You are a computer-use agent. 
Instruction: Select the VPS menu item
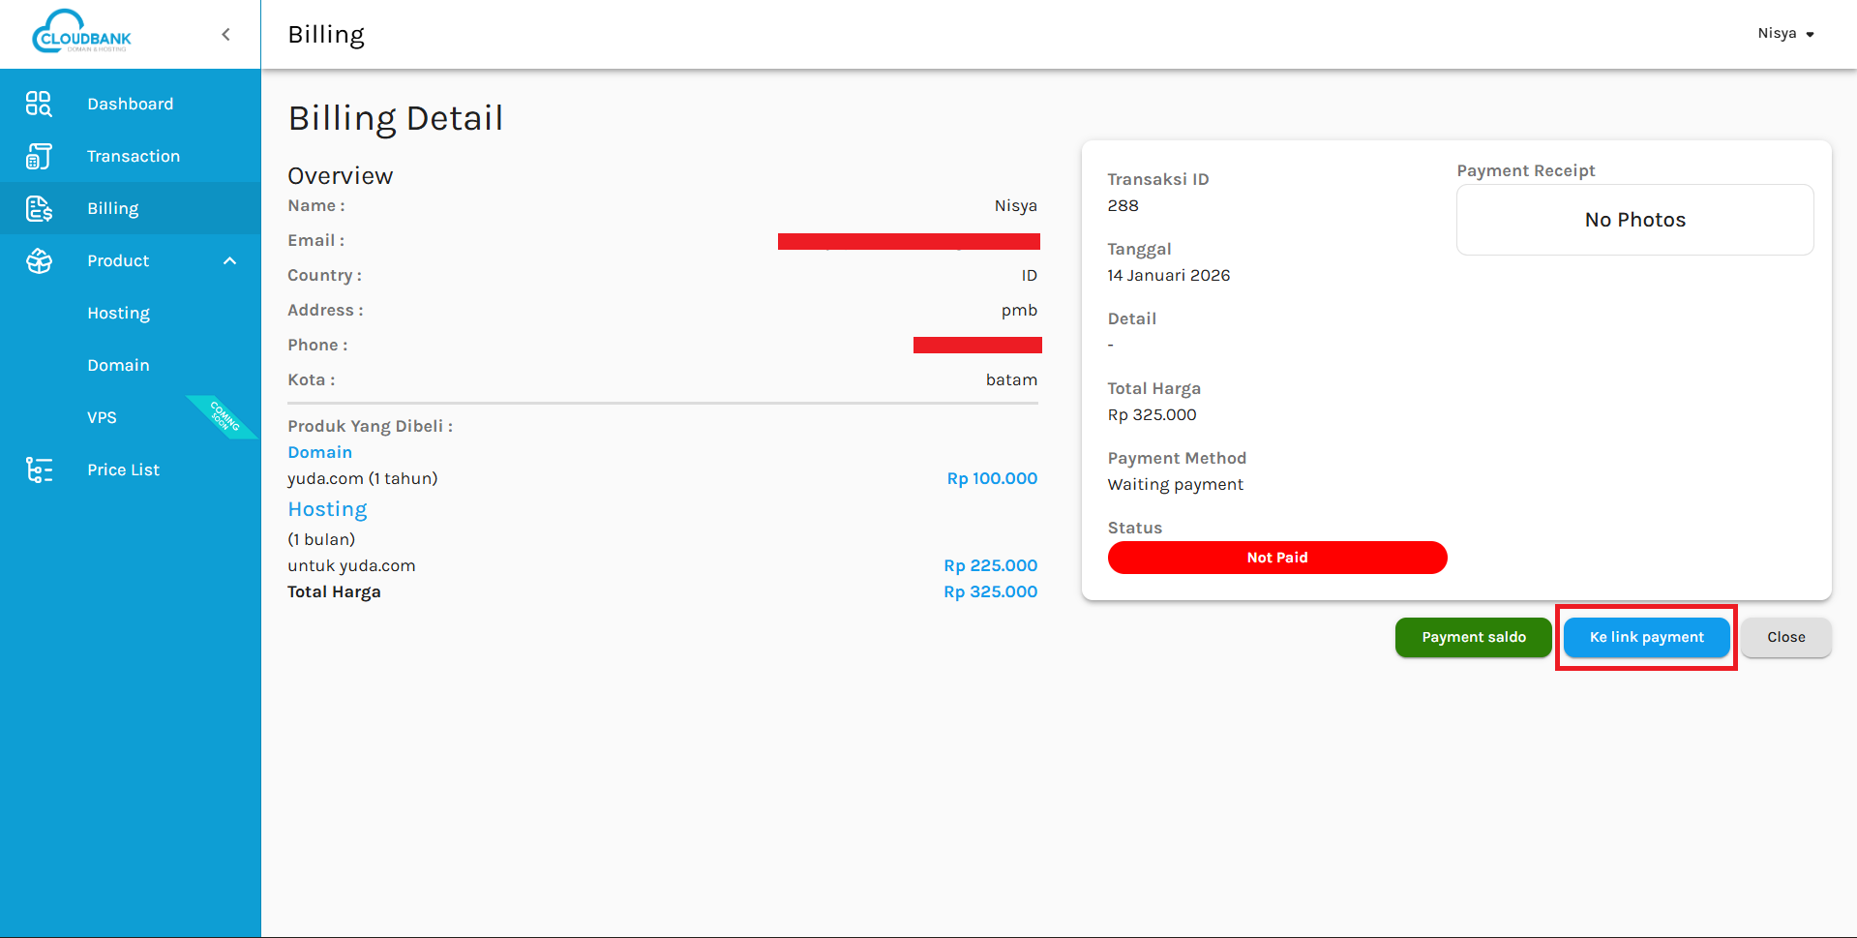click(x=102, y=417)
